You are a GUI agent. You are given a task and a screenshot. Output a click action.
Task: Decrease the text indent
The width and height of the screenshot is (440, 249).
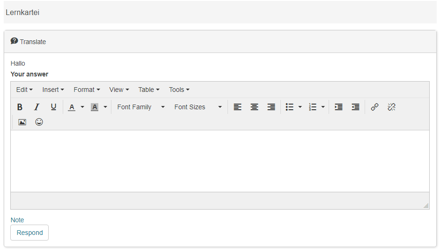tap(355, 107)
